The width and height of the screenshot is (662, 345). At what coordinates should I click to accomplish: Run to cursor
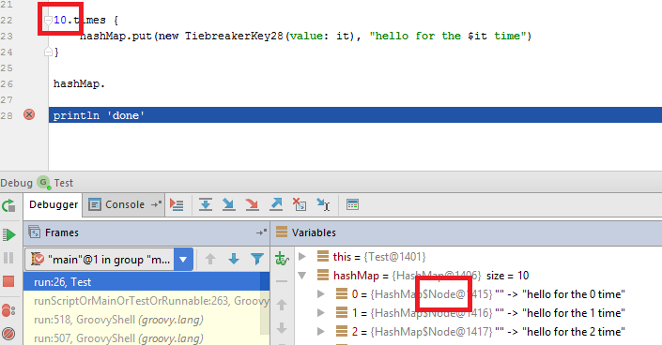(323, 205)
